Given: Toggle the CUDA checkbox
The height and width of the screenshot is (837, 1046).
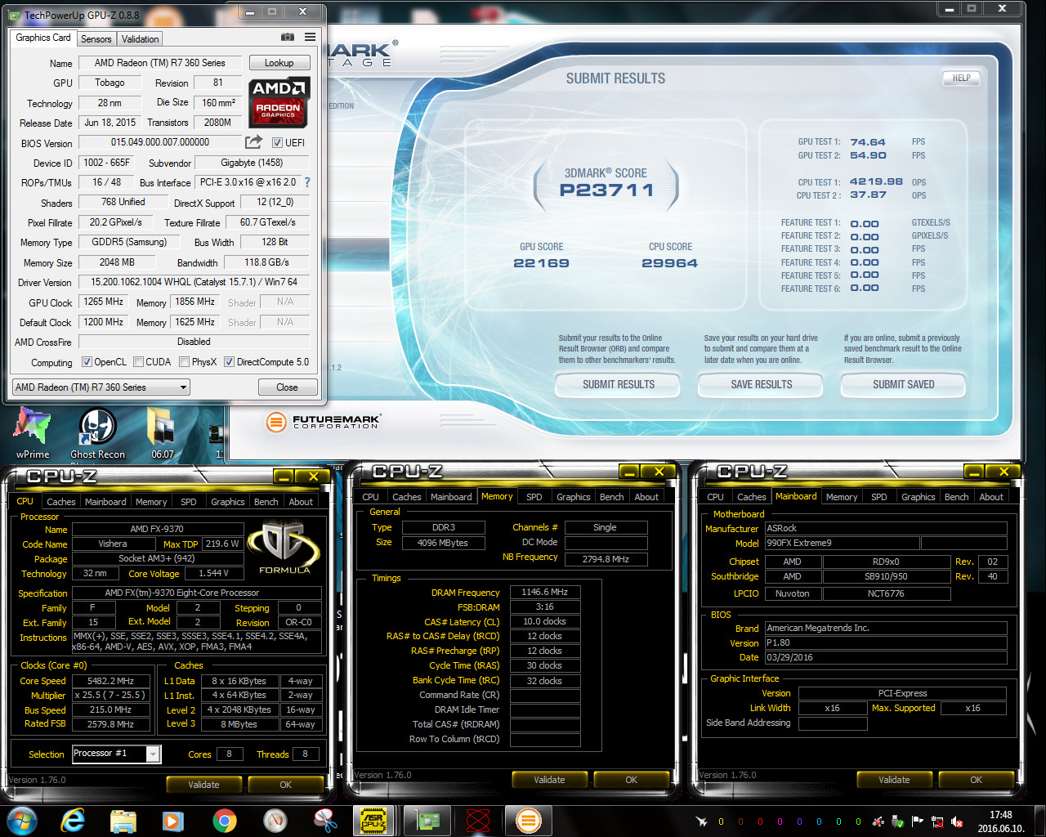Looking at the screenshot, I should coord(139,361).
